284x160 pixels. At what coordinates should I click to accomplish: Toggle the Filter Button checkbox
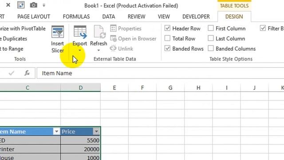pos(263,28)
